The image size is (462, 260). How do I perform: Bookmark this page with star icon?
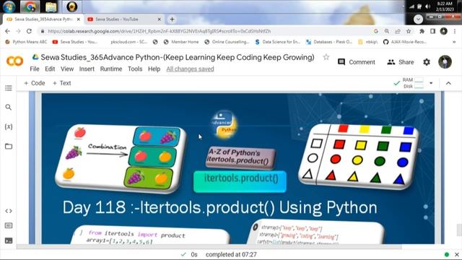[409, 31]
